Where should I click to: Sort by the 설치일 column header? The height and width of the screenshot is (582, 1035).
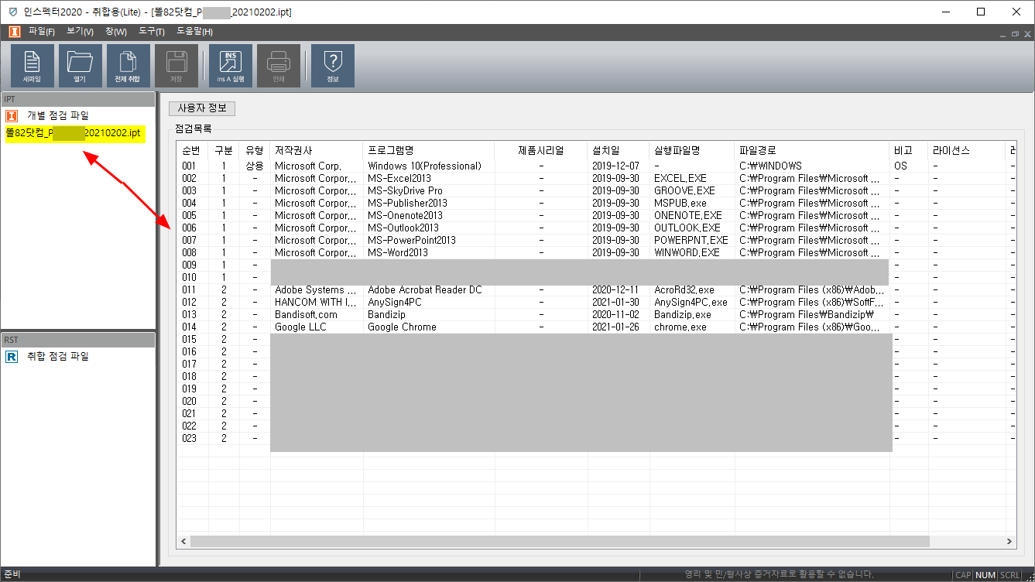click(x=619, y=150)
